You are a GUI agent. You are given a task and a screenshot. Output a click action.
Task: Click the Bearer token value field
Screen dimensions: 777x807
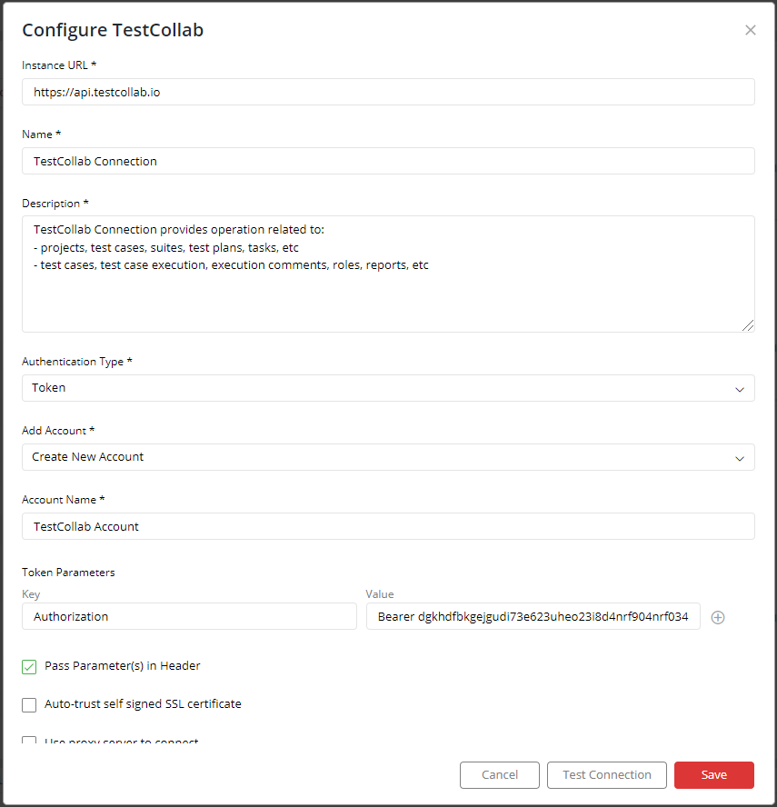click(533, 616)
